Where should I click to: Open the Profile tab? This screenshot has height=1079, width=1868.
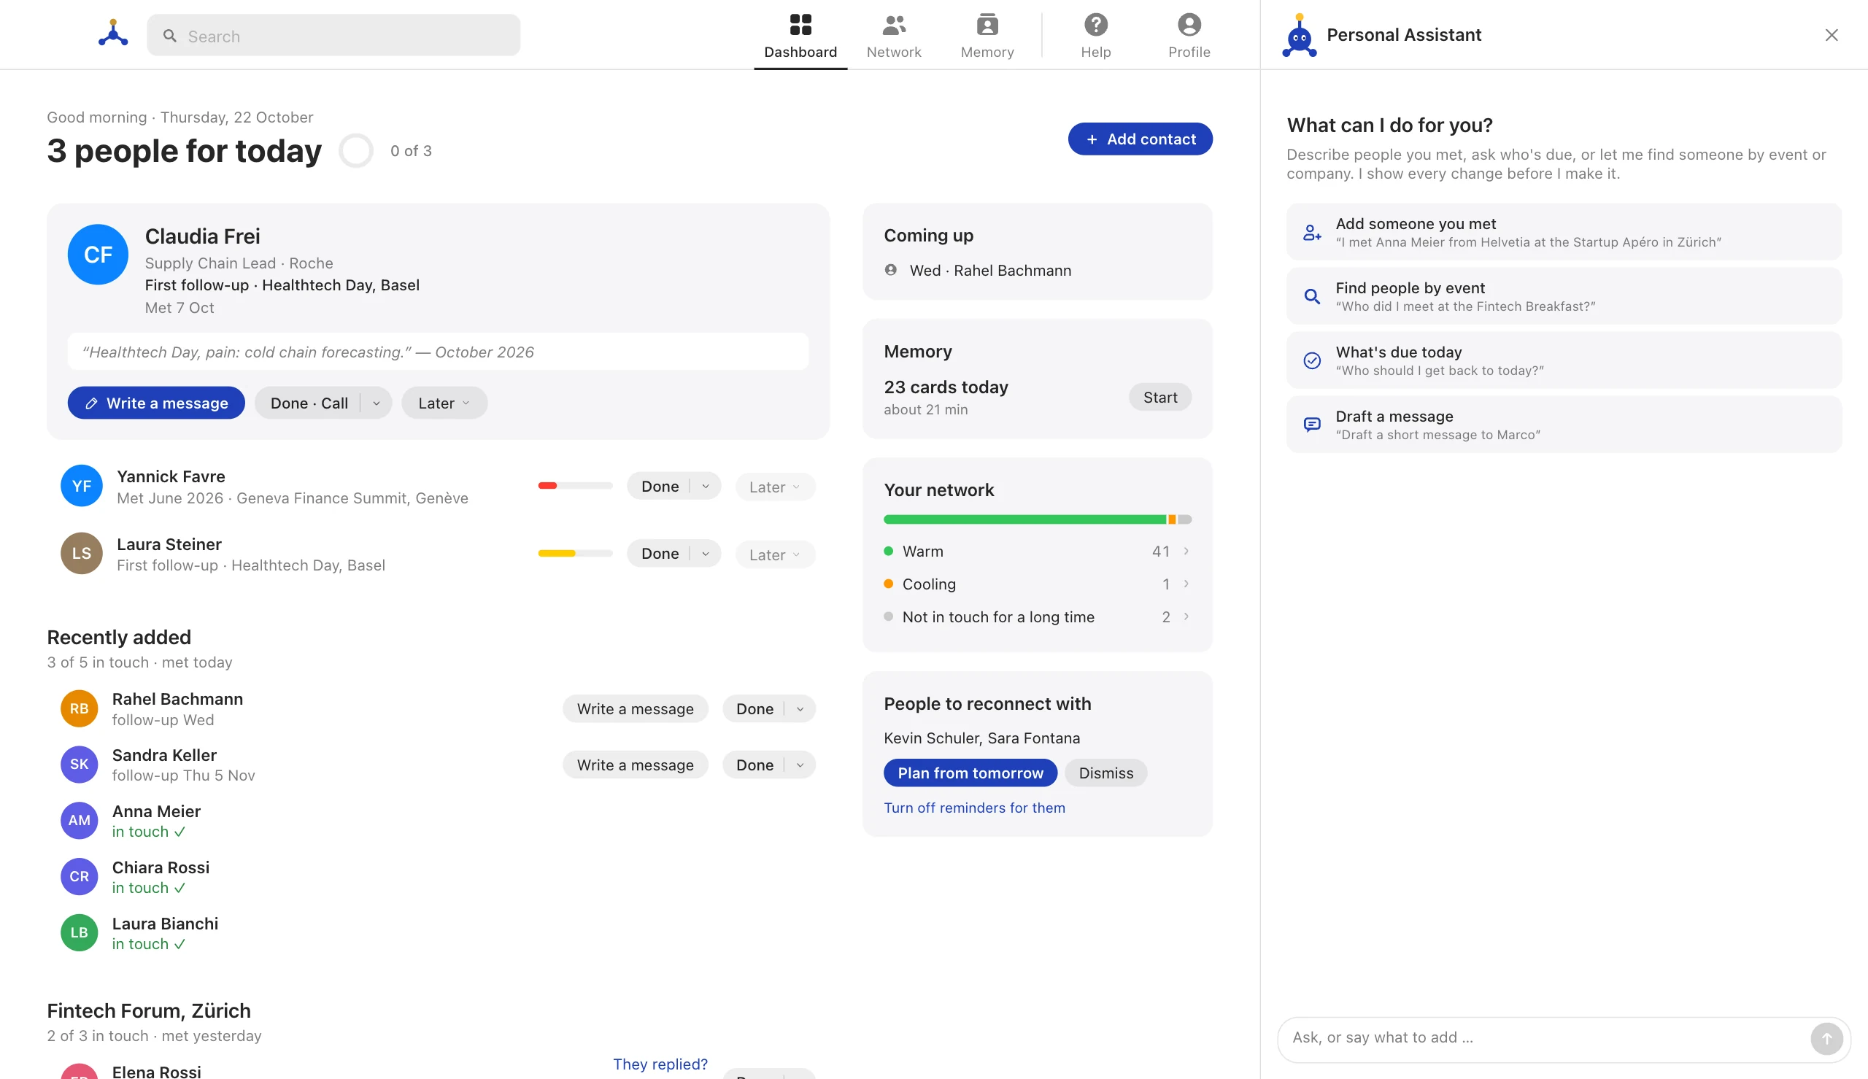click(1189, 36)
